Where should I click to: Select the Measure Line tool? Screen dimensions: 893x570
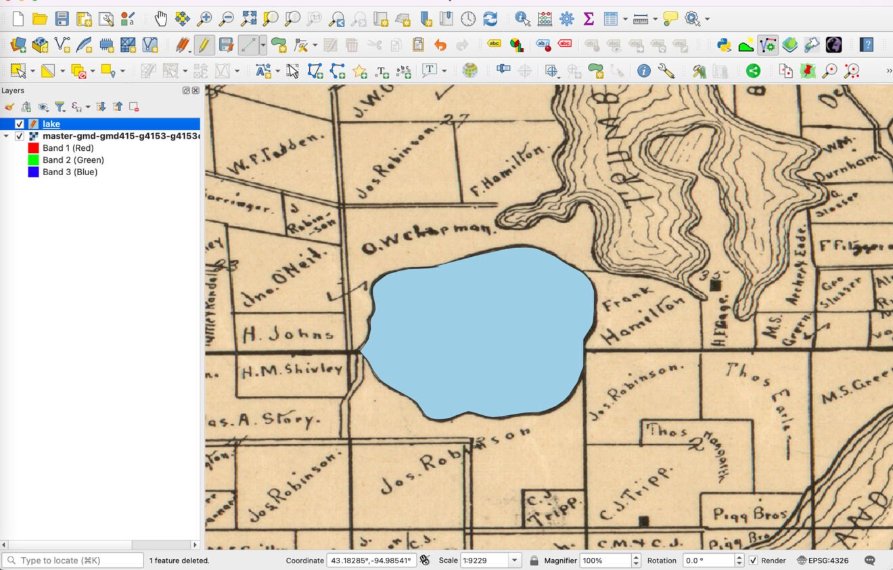(x=640, y=18)
